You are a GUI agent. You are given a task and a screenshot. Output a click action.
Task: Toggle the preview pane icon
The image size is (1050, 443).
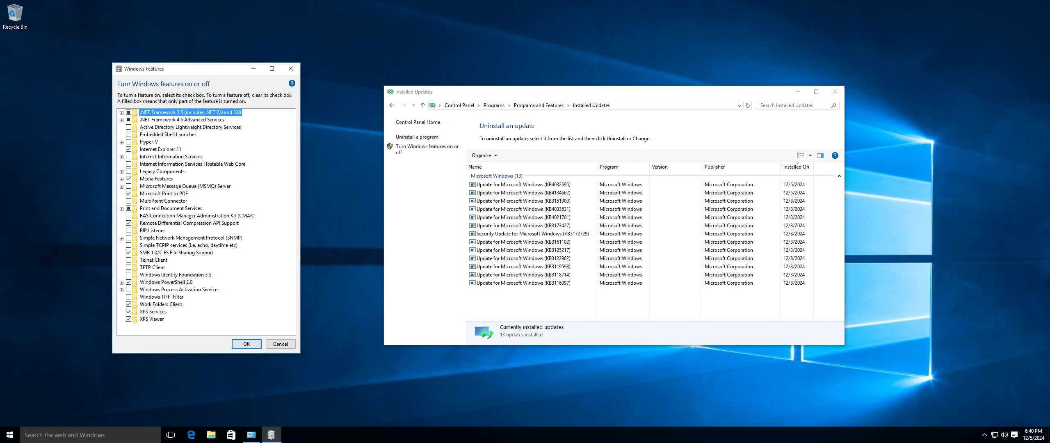coord(820,155)
